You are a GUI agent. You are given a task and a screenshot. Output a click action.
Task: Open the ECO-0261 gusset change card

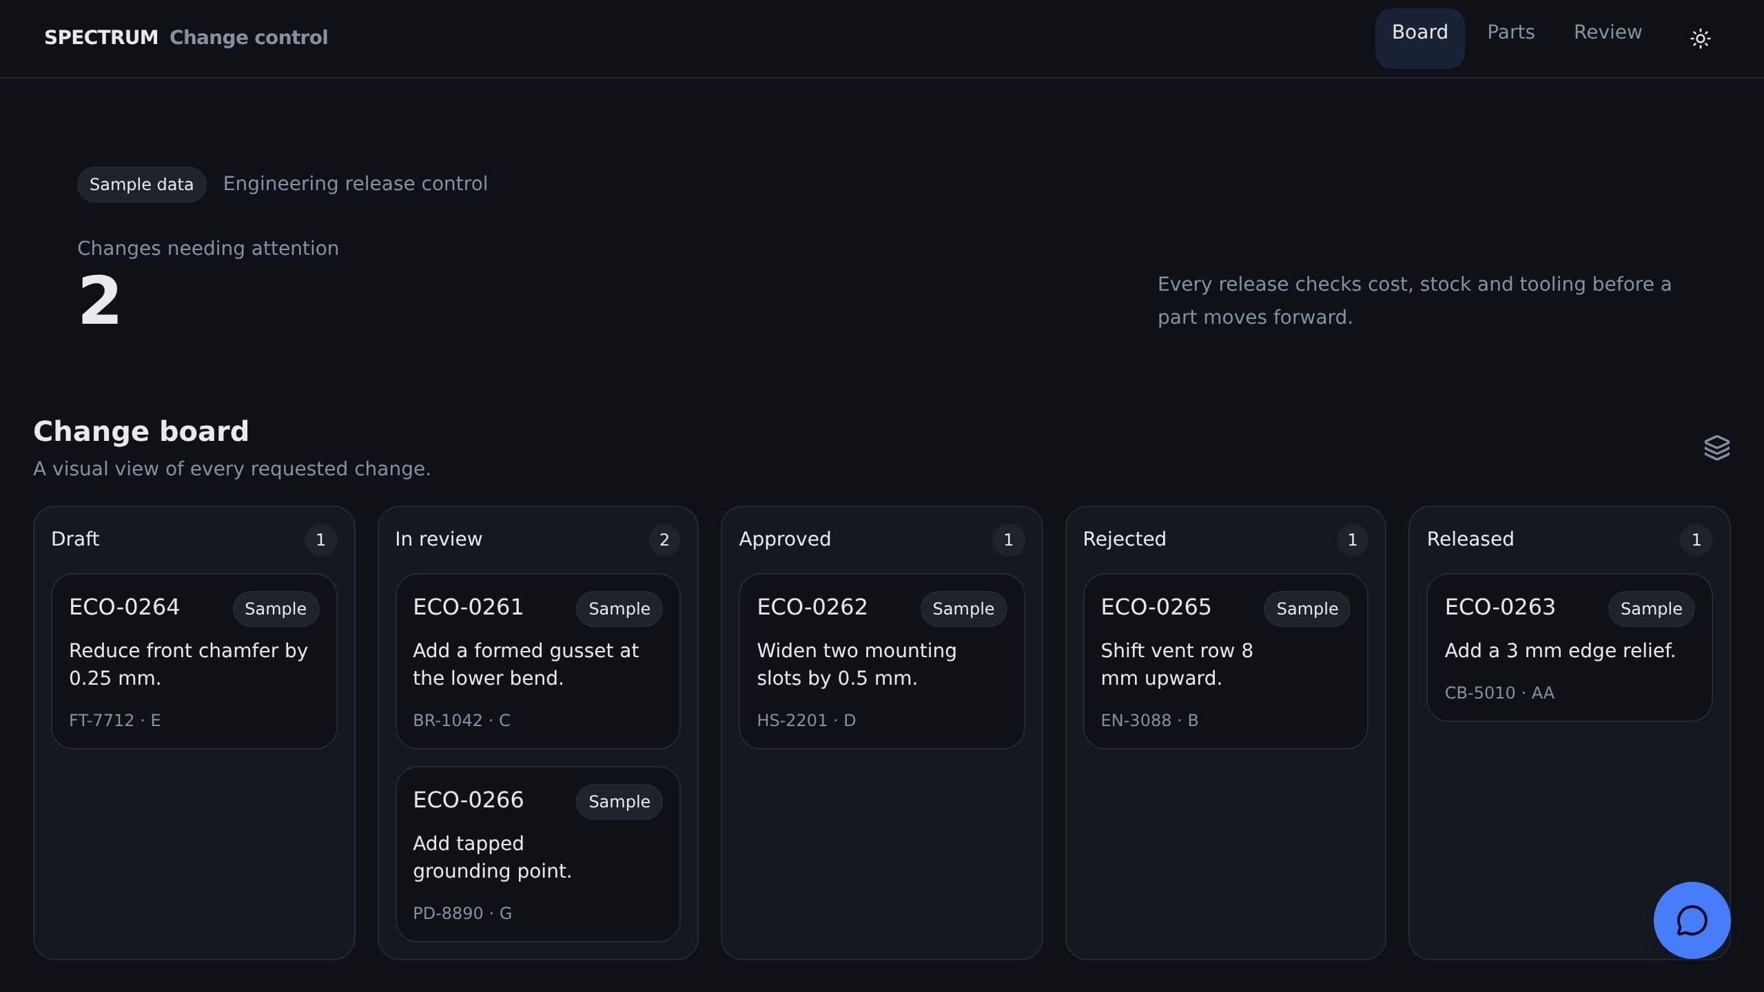coord(538,661)
